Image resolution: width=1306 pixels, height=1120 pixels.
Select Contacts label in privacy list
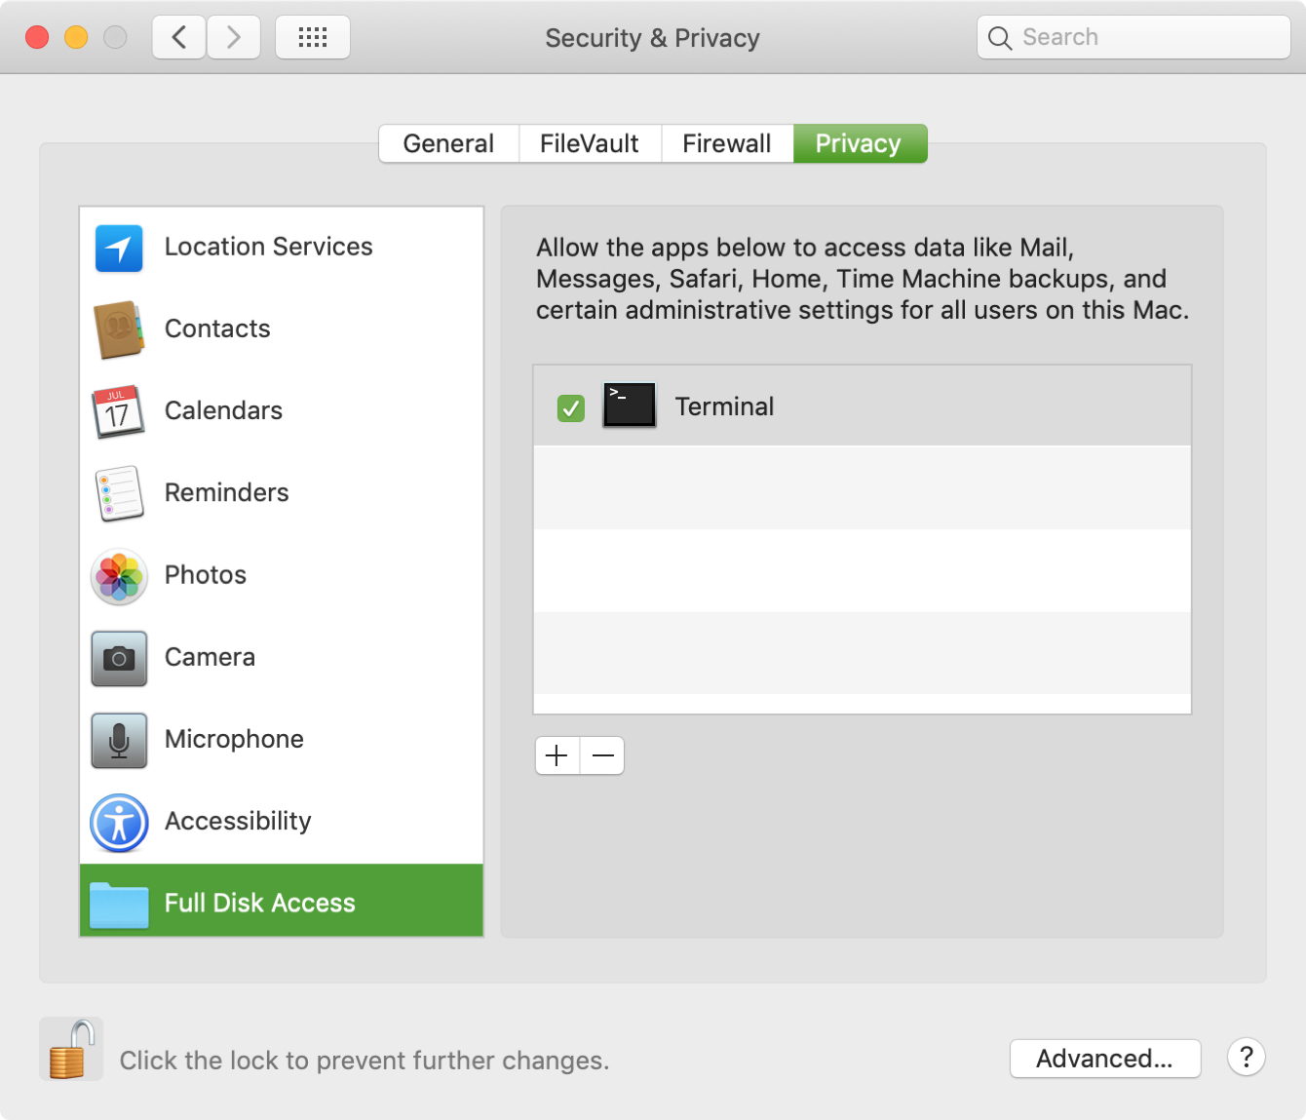click(x=217, y=328)
